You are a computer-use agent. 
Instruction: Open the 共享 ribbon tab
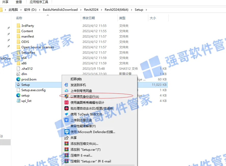pyautogui.click(x=5, y=2)
